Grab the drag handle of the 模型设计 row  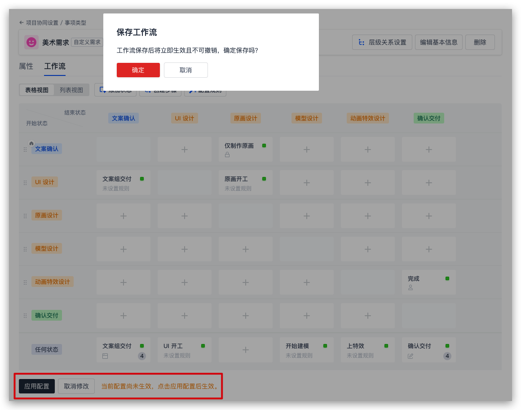(25, 249)
